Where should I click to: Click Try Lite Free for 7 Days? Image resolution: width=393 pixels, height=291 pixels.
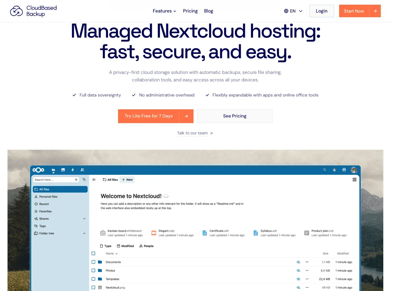pos(156,116)
